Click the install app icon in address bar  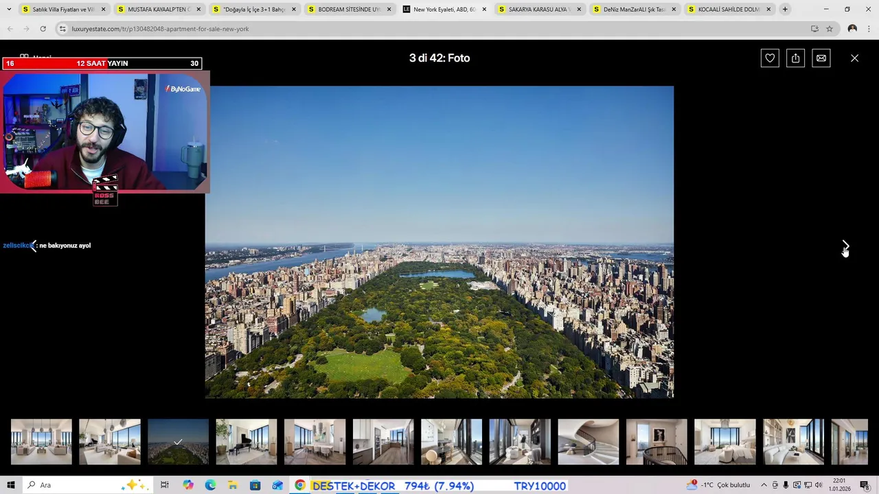click(814, 29)
